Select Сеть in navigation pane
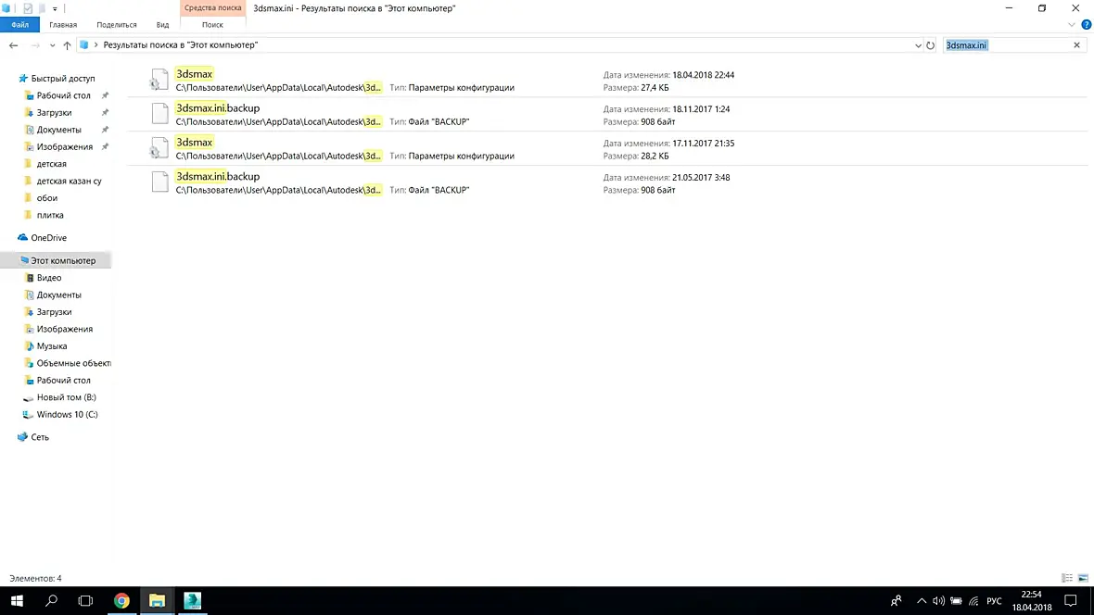The image size is (1094, 615). coord(40,437)
